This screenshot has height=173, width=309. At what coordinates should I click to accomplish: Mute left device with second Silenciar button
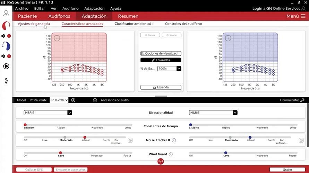pos(171,35)
